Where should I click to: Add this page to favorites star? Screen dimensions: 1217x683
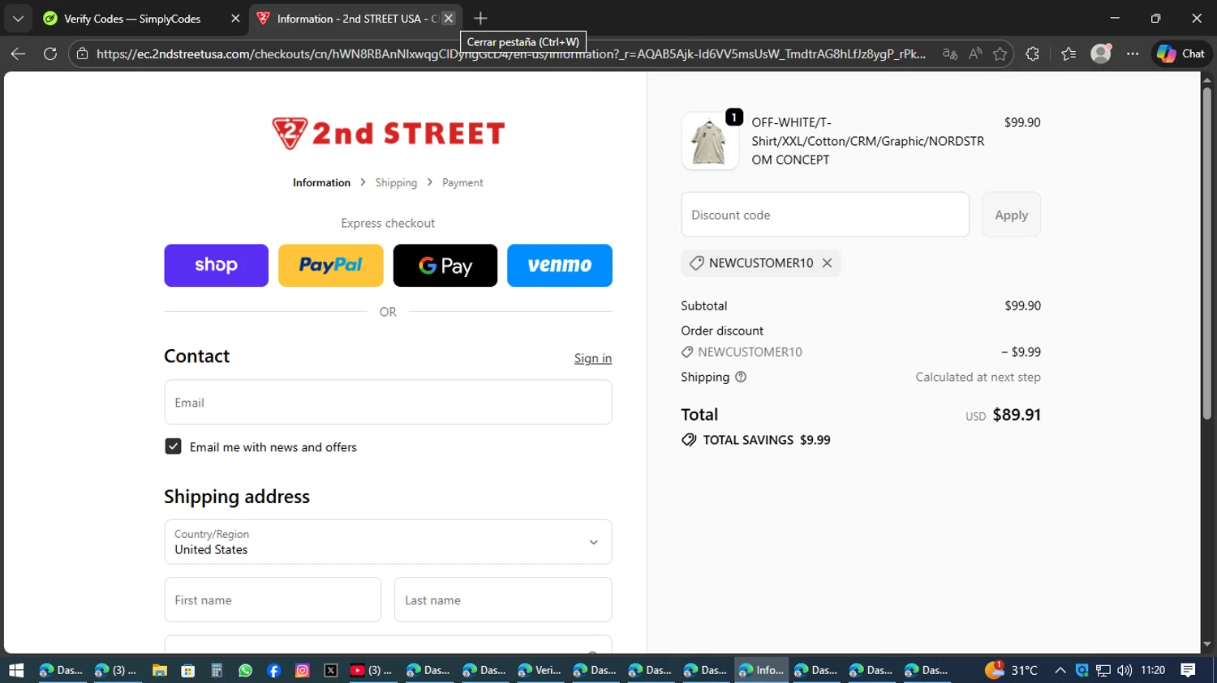coord(1000,53)
